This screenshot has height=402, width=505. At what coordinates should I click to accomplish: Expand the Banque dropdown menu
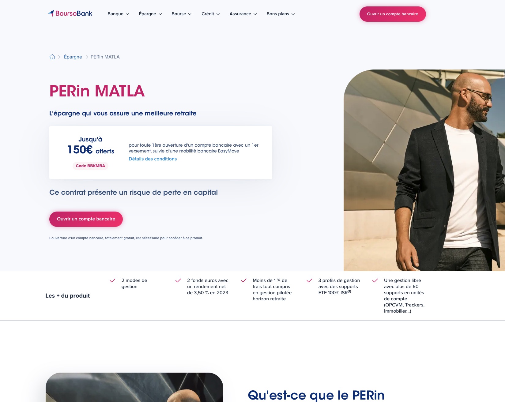click(x=118, y=14)
